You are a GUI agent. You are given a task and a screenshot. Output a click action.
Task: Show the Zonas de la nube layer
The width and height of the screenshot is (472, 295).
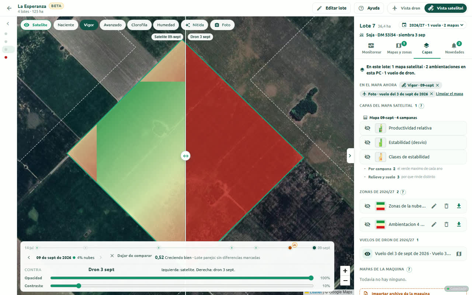(367, 206)
